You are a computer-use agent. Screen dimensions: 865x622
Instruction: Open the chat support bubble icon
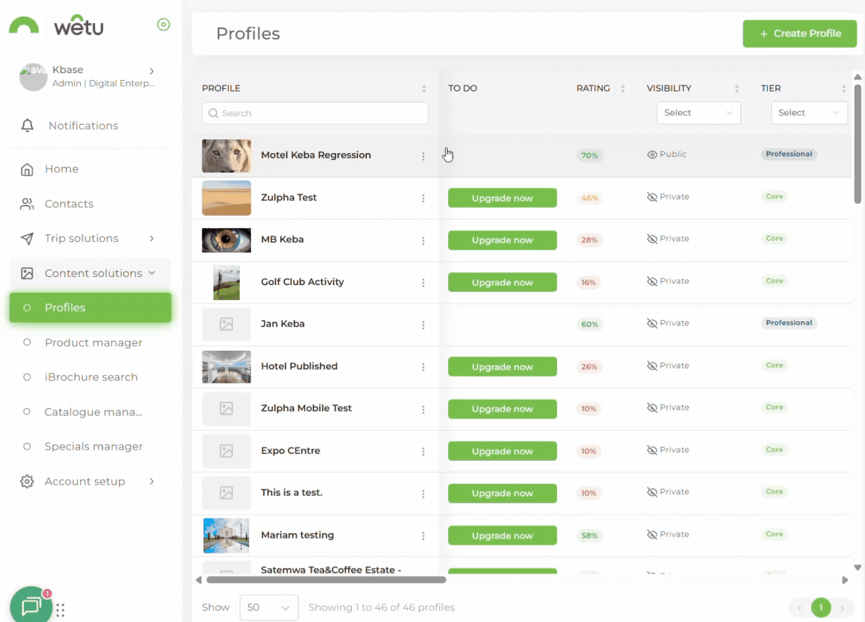click(31, 605)
